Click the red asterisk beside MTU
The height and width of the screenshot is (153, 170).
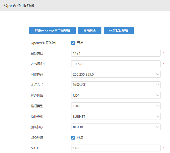point(163,148)
